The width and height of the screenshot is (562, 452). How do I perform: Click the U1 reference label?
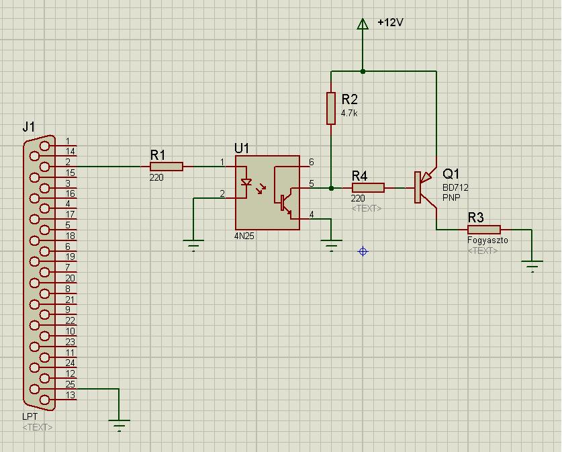click(x=242, y=148)
